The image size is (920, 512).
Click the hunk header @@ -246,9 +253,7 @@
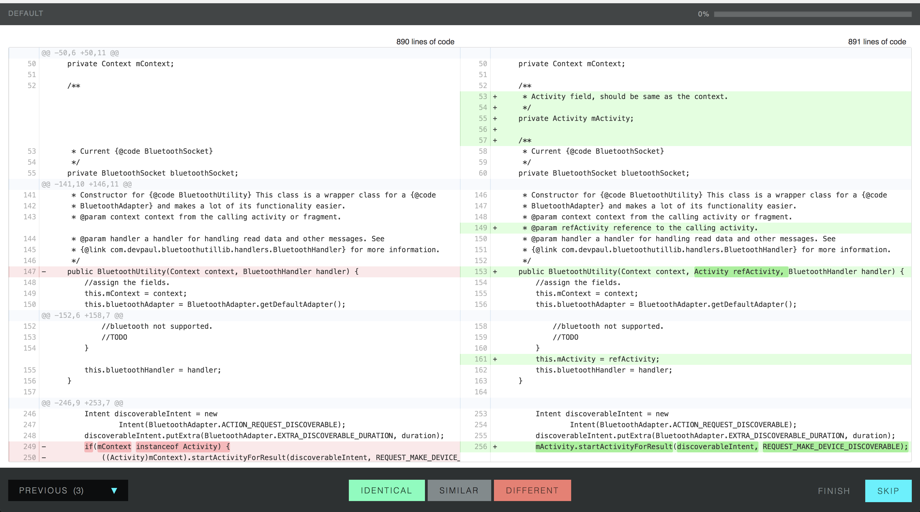click(82, 403)
